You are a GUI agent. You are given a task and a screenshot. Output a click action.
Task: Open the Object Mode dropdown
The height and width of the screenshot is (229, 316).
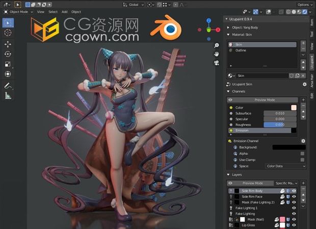[x=18, y=12]
